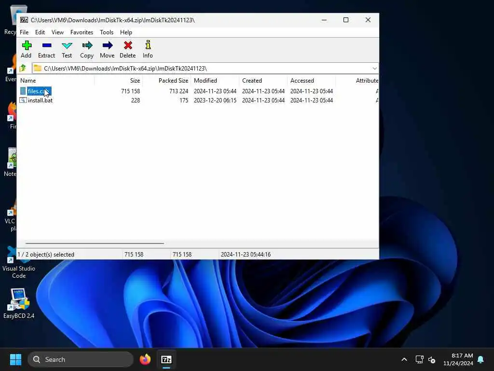Select the files.cab file icon
This screenshot has width=494, height=371.
pyautogui.click(x=23, y=91)
